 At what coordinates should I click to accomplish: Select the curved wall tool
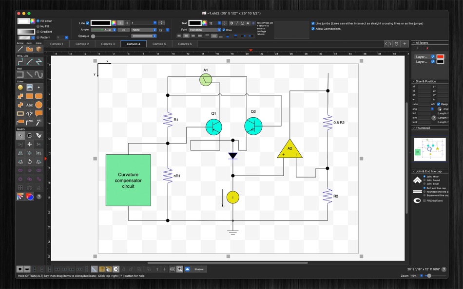coord(39,74)
